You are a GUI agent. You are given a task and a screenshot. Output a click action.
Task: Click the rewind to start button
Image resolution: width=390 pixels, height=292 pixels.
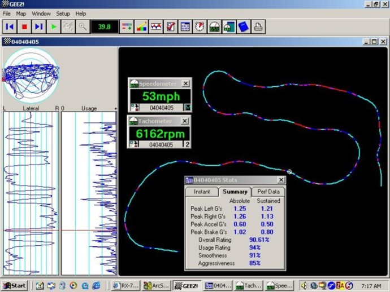pyautogui.click(x=10, y=26)
